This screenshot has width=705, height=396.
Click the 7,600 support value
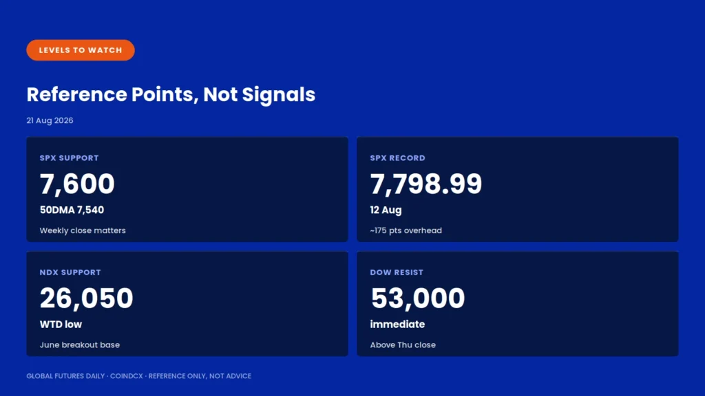pos(77,184)
